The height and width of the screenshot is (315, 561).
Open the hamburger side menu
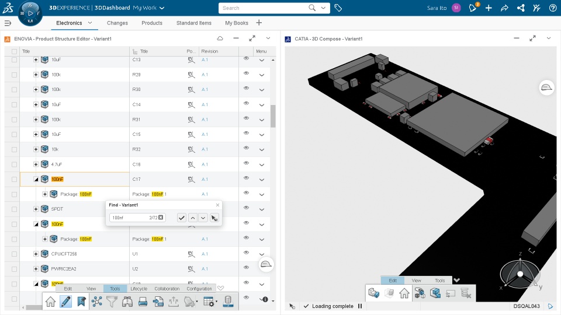tap(8, 23)
